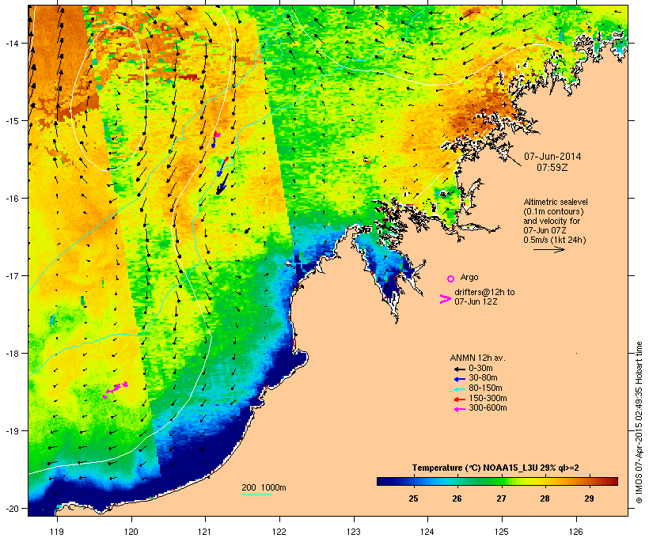
Task: Click the magenta 300-600m arrow legend symbol
Action: pyautogui.click(x=459, y=409)
